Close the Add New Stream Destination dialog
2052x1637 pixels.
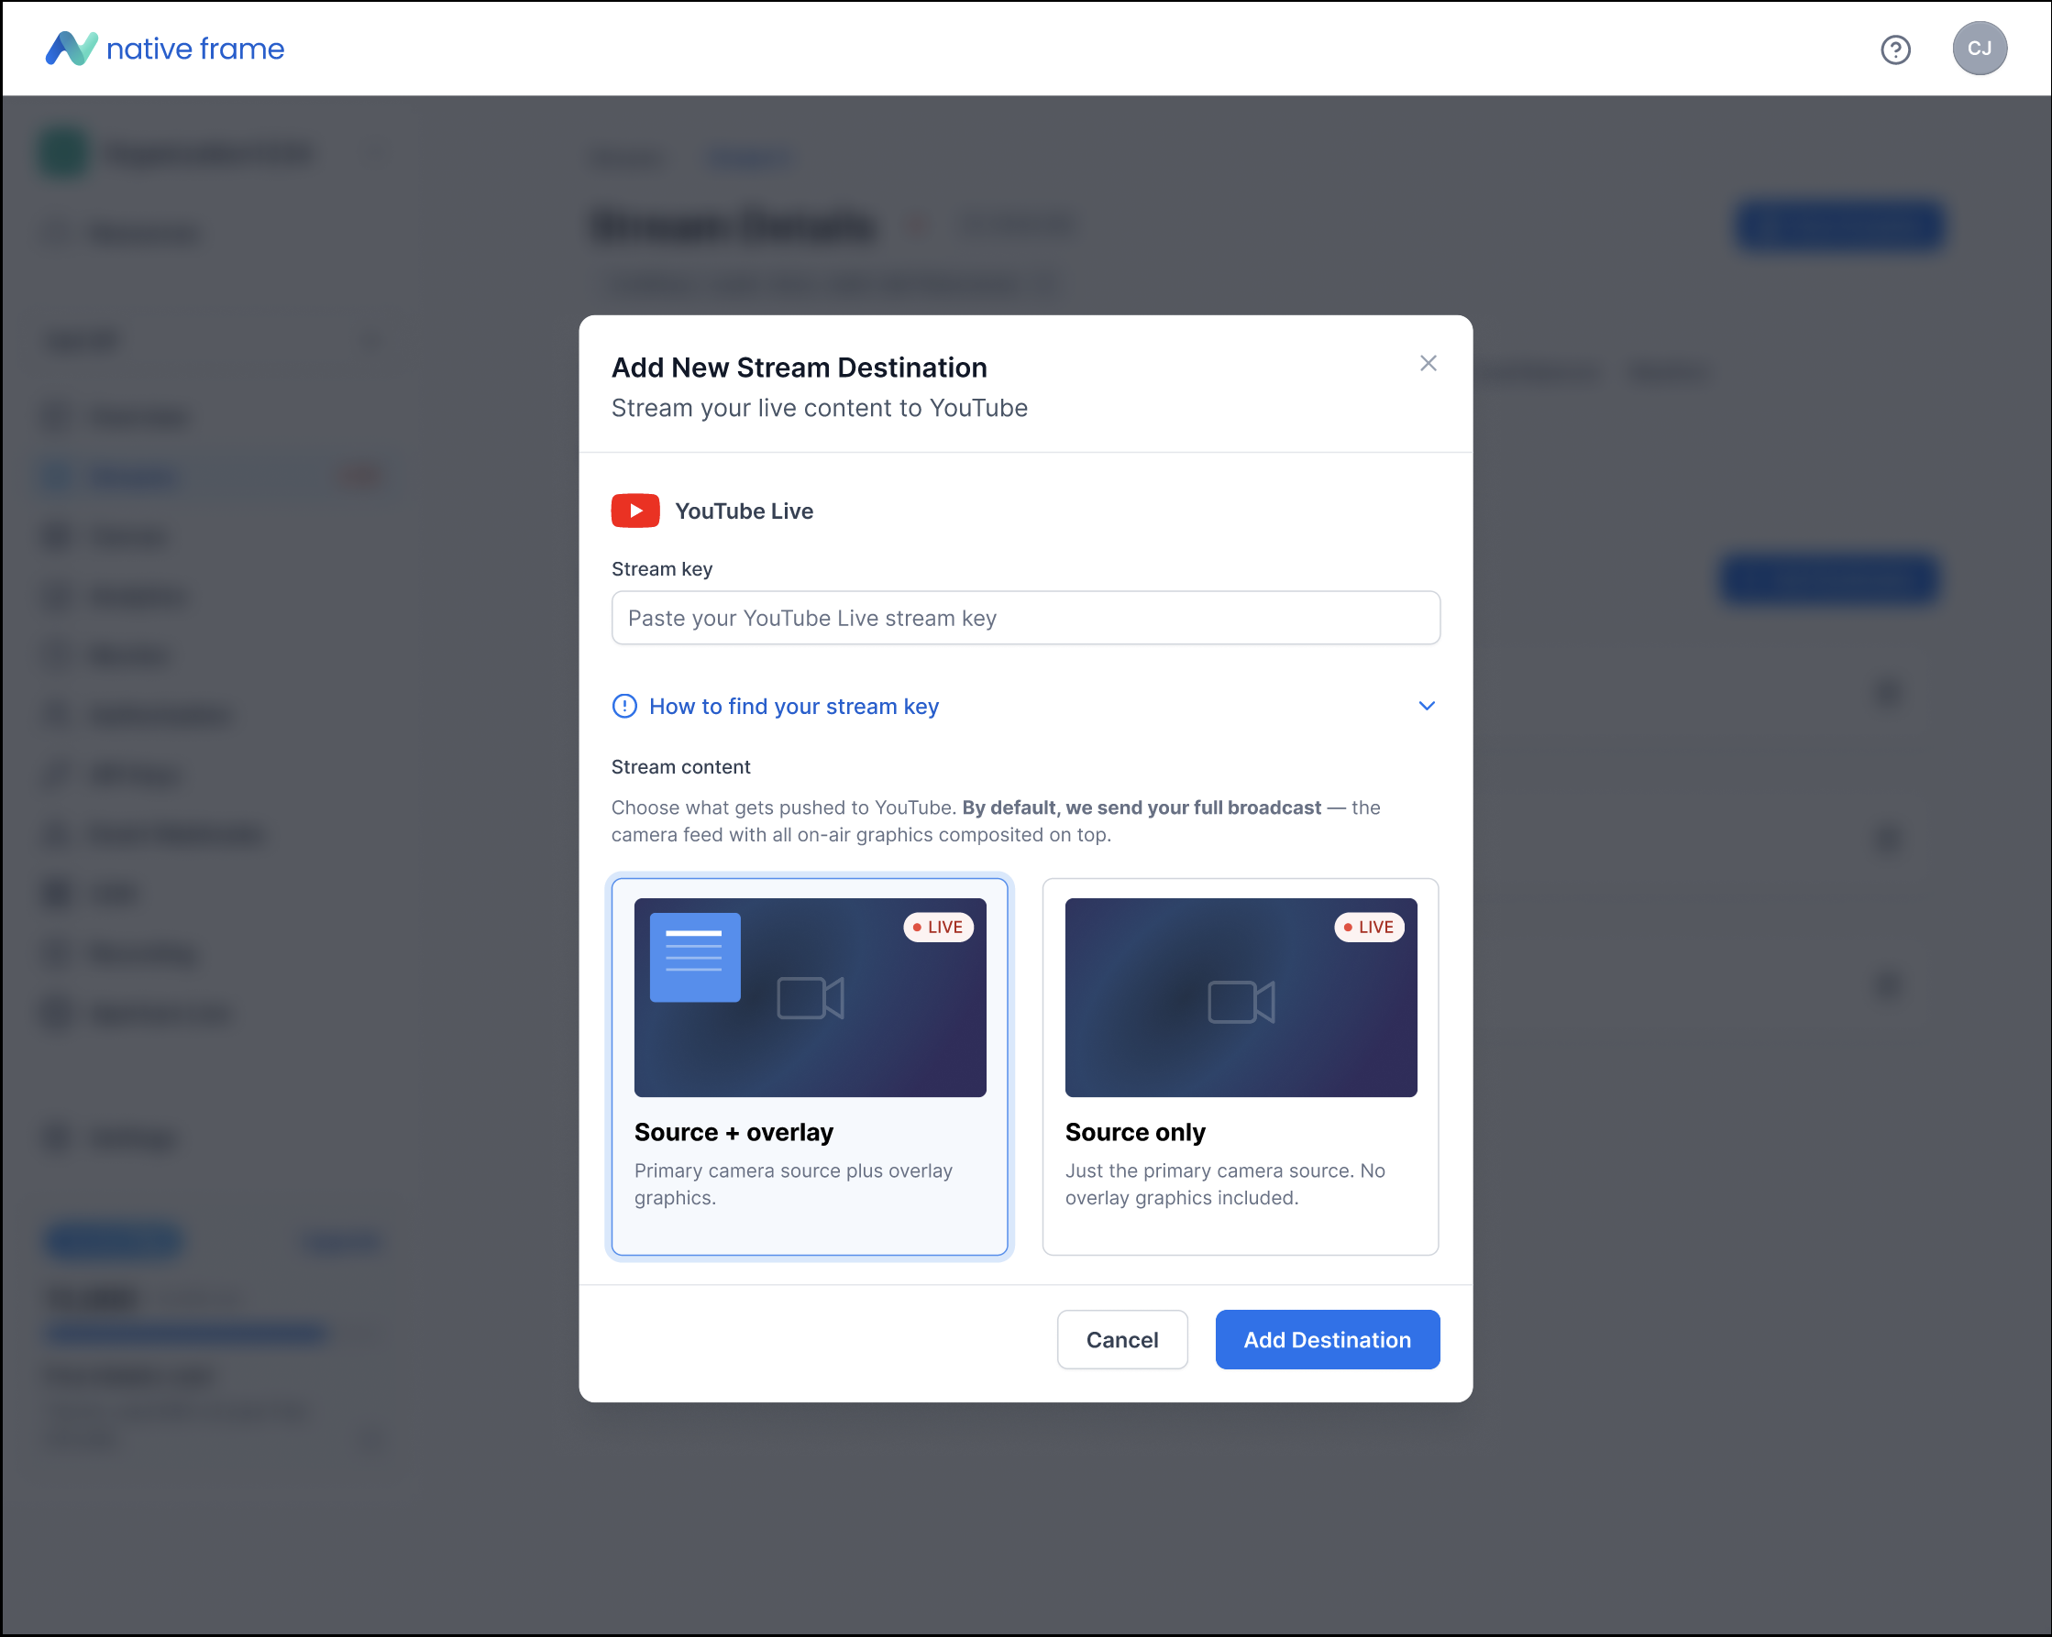point(1428,363)
